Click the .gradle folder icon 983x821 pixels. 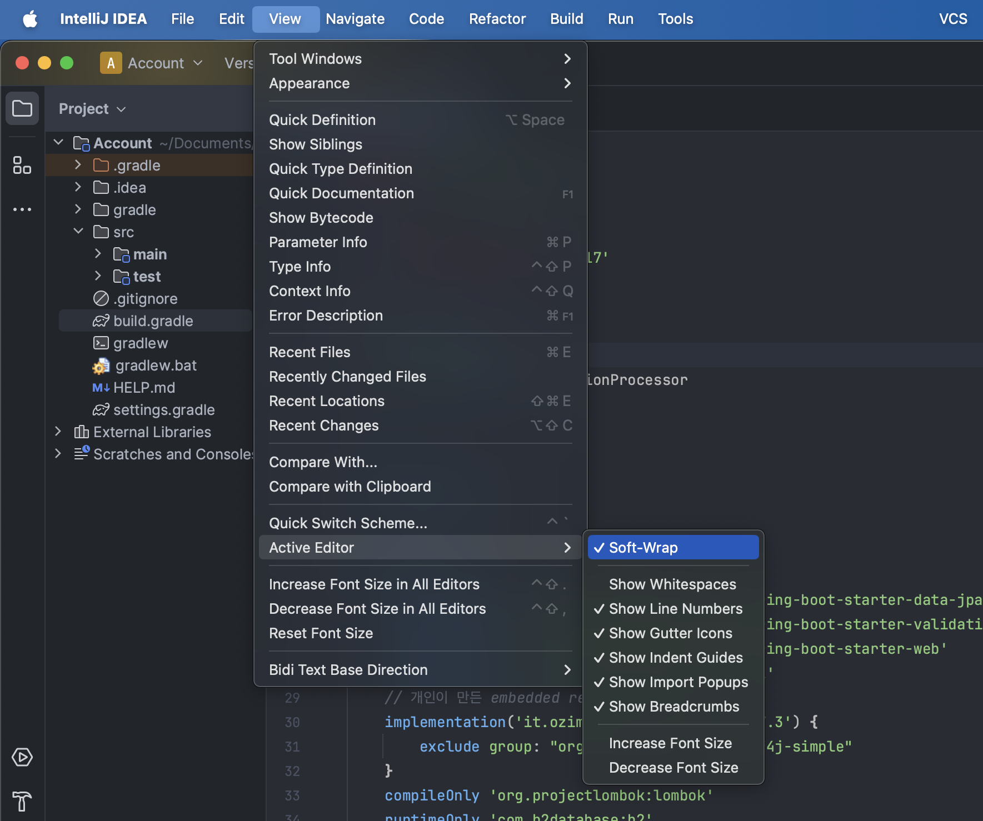pos(101,165)
